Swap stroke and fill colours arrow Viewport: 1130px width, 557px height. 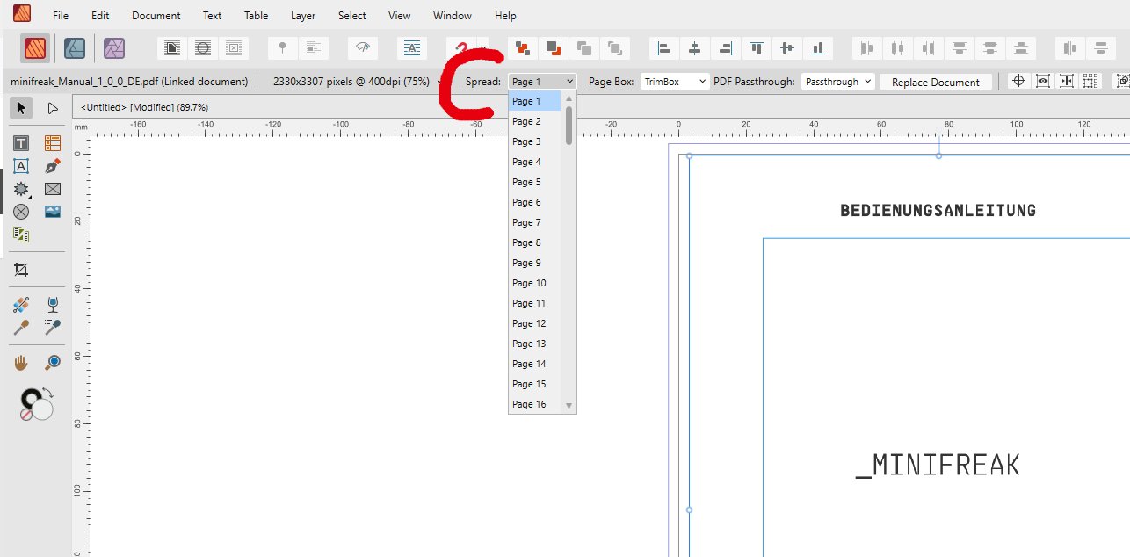click(x=49, y=392)
